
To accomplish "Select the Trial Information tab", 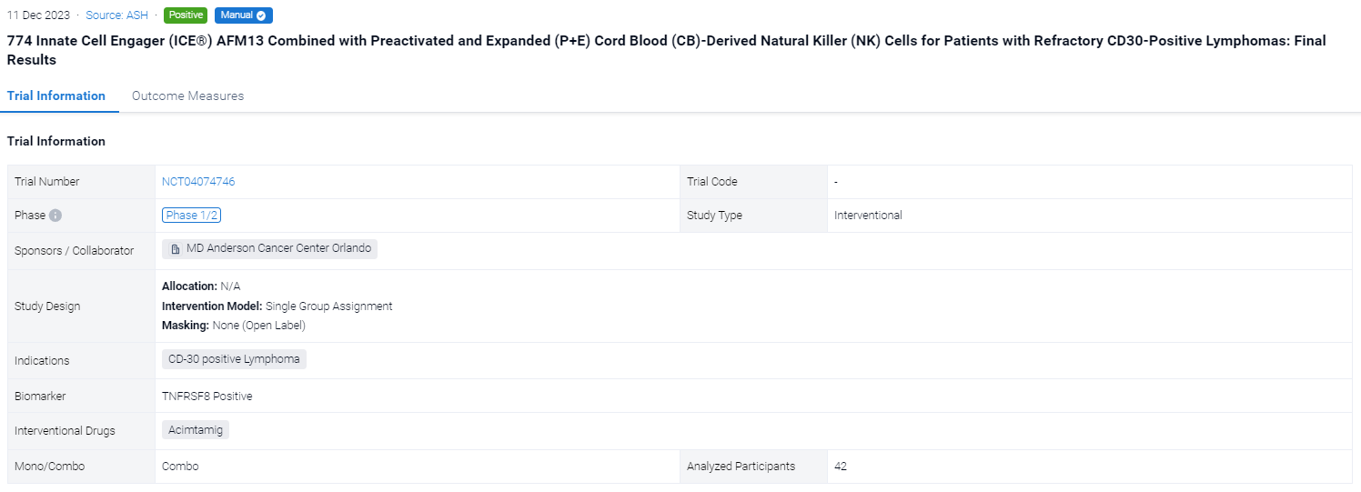I will click(x=56, y=95).
